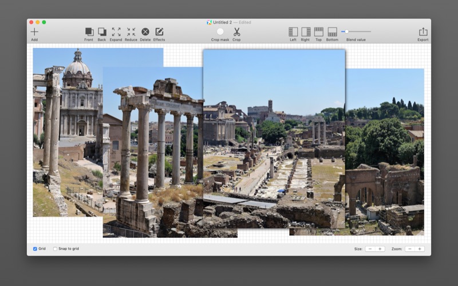Apply Left edge blend

(x=293, y=32)
